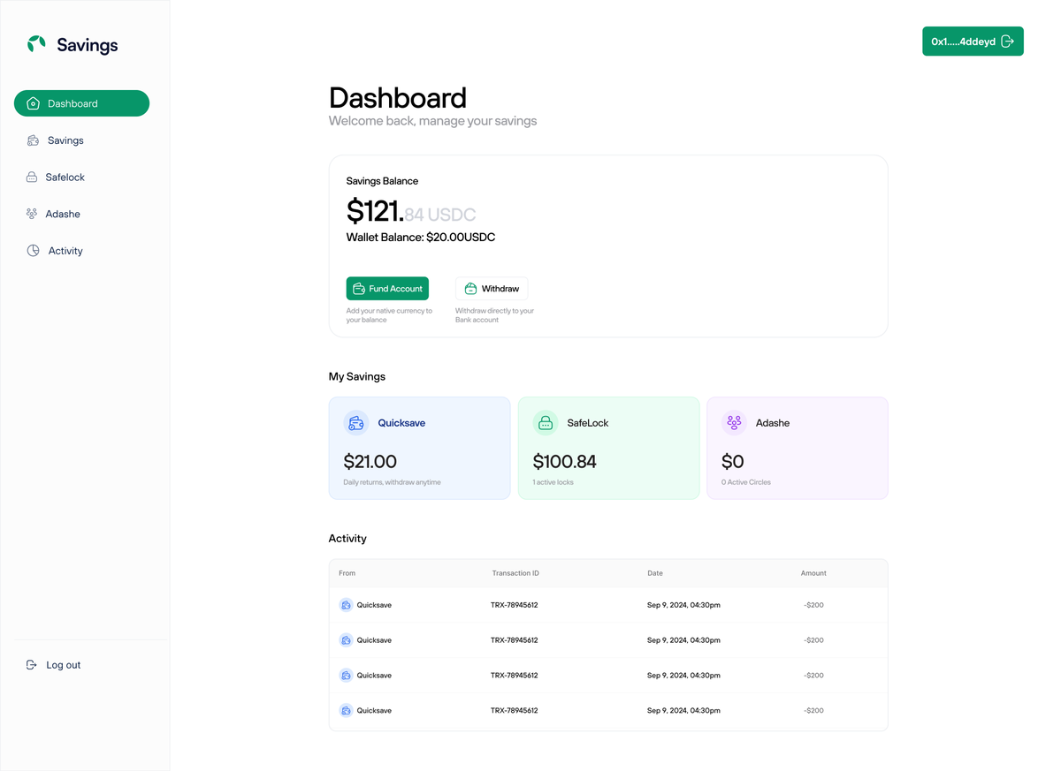Open the Quicksave savings card
Viewport: 1061px width, 771px height.
420,448
